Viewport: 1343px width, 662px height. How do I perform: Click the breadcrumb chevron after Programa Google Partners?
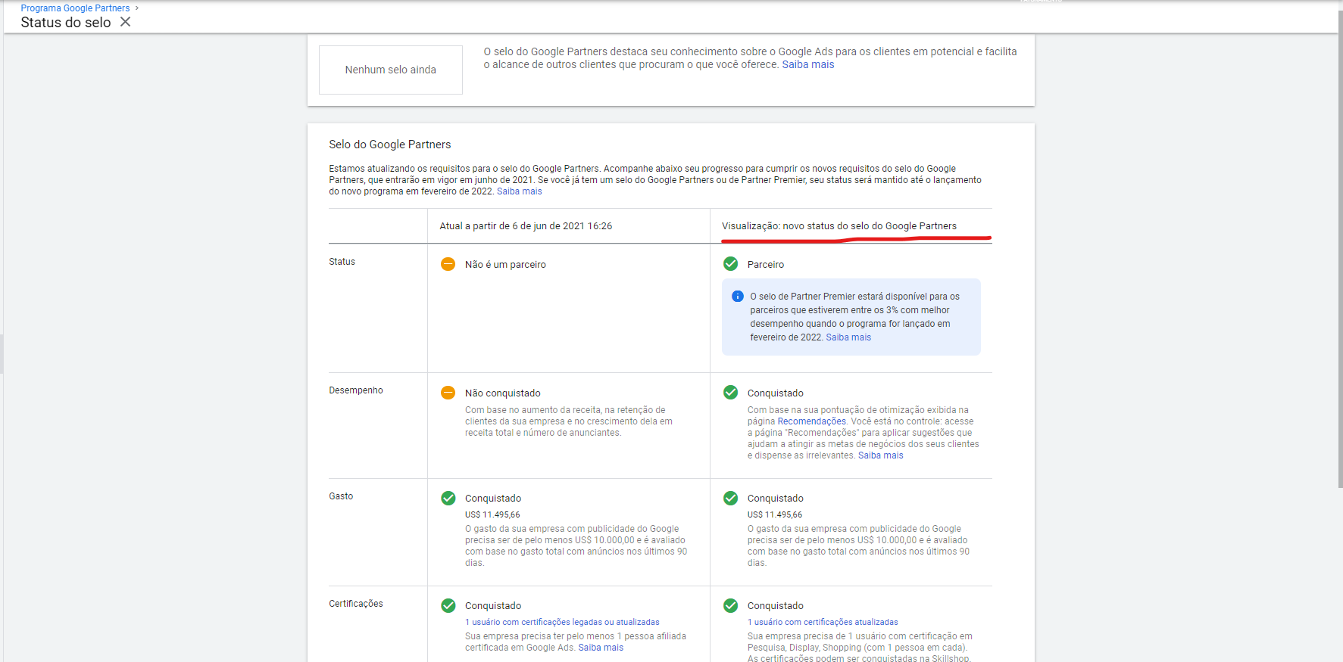tap(137, 8)
